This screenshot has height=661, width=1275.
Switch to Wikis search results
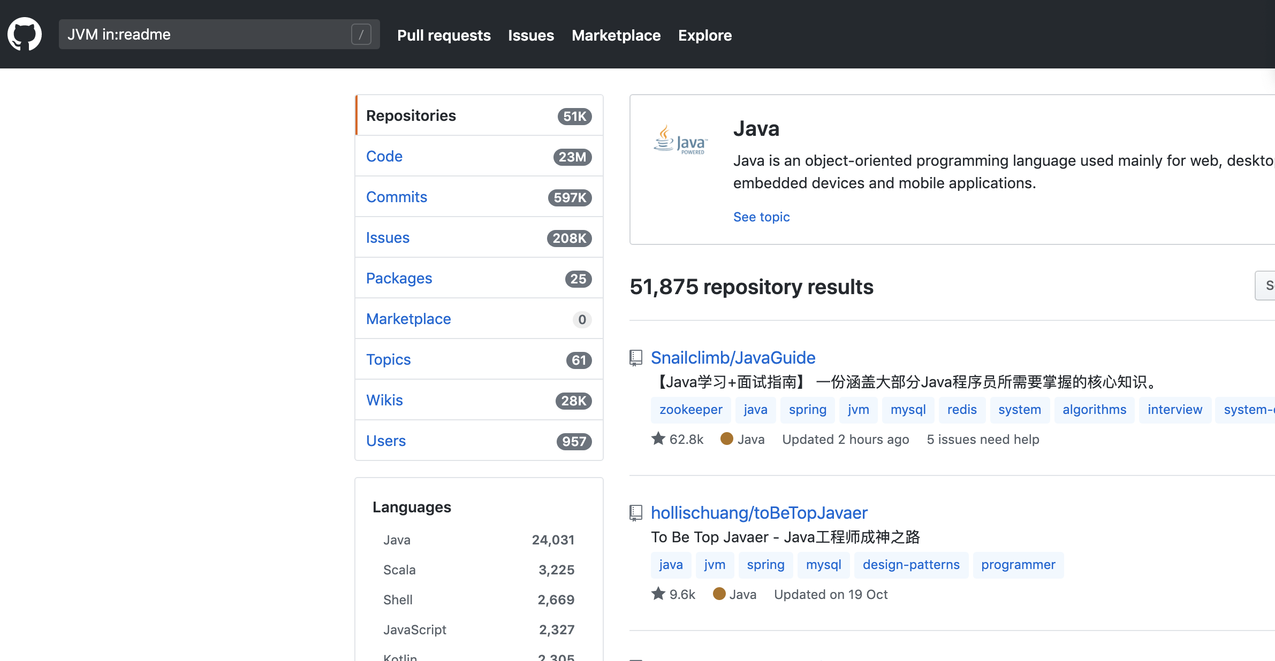pyautogui.click(x=384, y=400)
